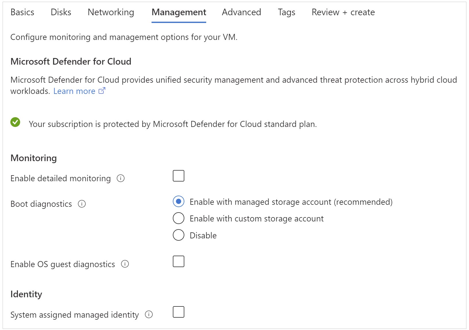Disable Boot diagnostics
The image size is (469, 330).
click(x=178, y=235)
